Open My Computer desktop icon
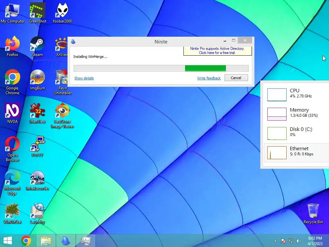This screenshot has width=329, height=247. tap(13, 13)
